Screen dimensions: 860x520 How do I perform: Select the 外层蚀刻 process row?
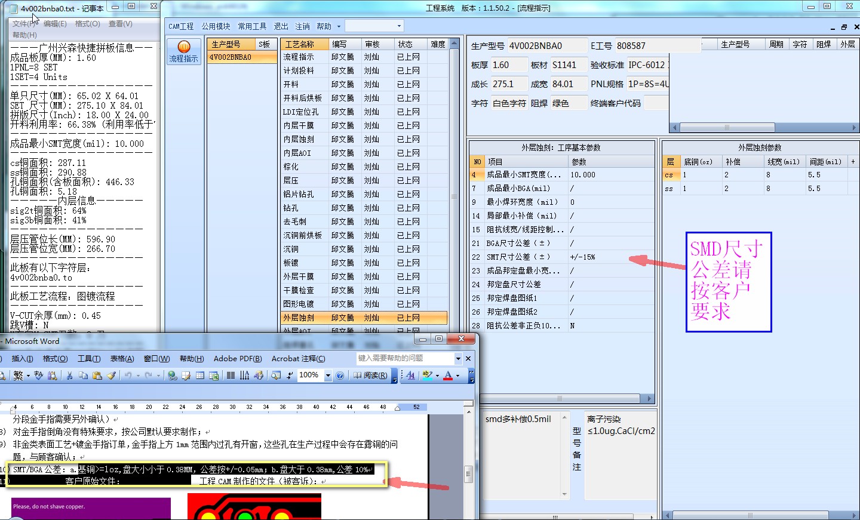(x=364, y=318)
